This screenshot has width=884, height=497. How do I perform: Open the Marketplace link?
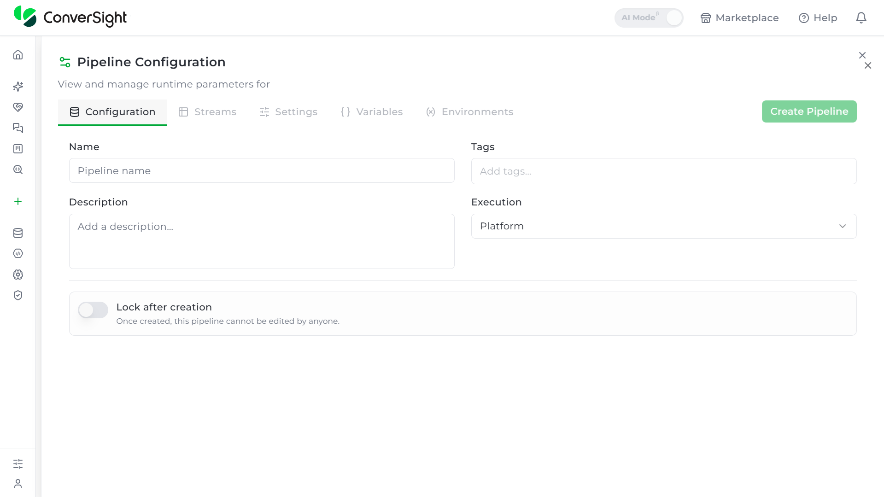(739, 18)
